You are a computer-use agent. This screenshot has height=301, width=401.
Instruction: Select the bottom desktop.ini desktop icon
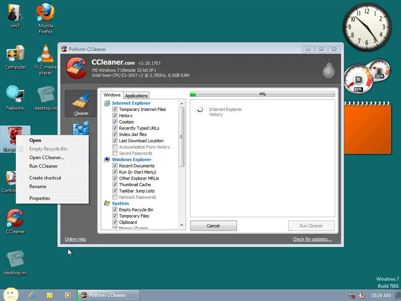tap(15, 263)
